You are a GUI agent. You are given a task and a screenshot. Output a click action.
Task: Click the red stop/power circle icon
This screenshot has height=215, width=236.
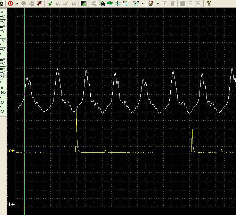[10, 3]
